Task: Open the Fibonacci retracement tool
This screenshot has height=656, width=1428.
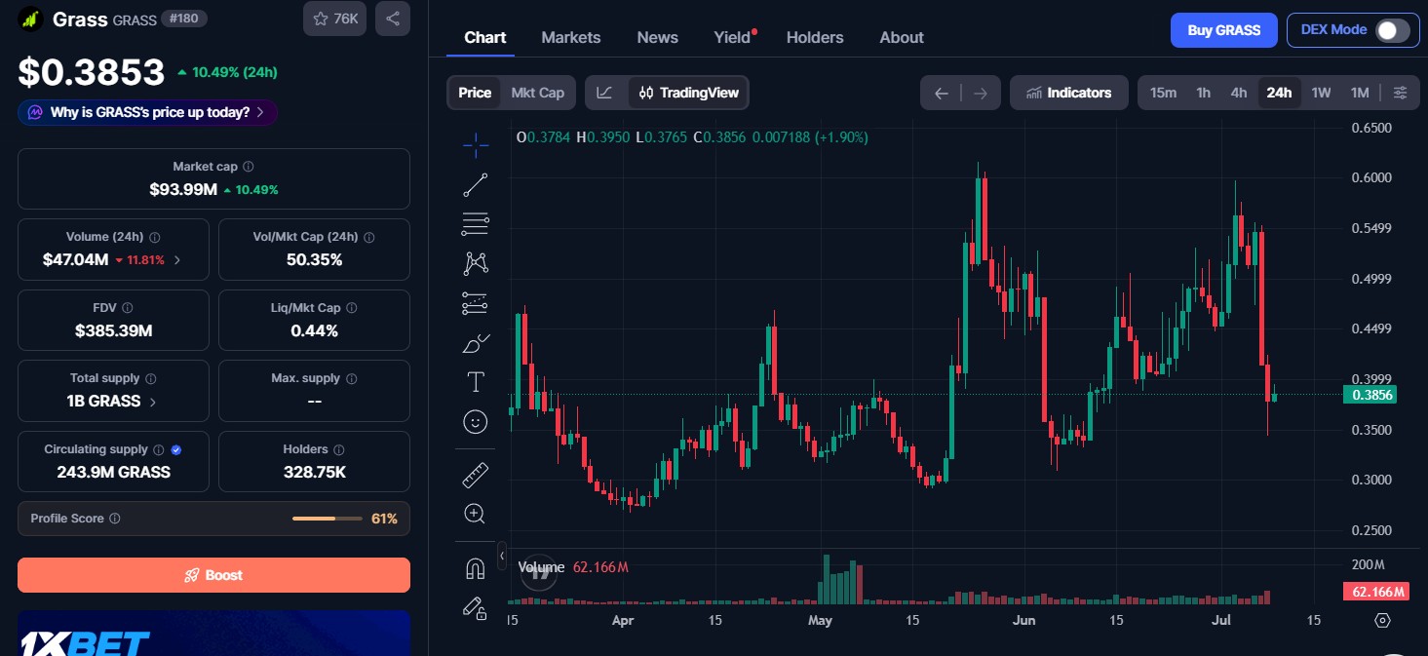Action: pos(476,223)
